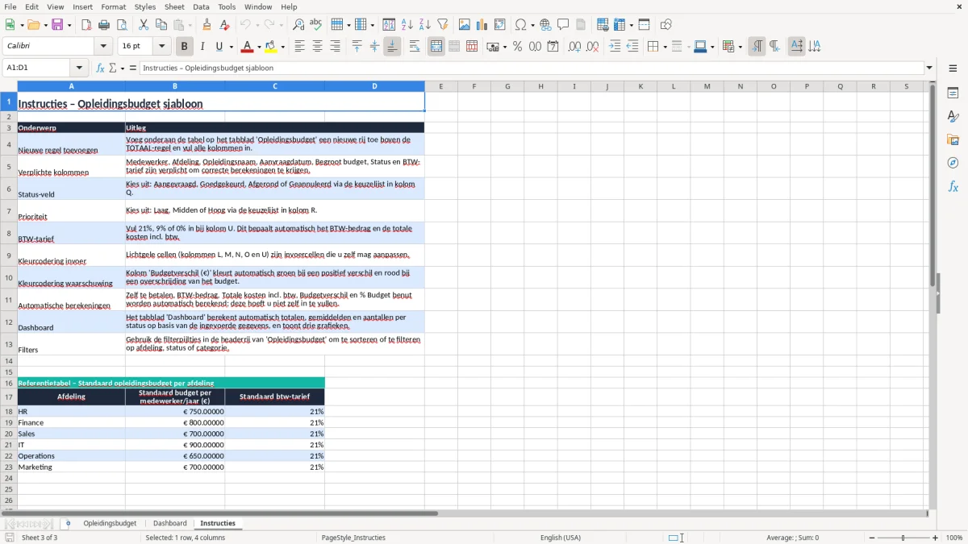Toggle Align Bottom button
This screenshot has width=968, height=544.
pyautogui.click(x=392, y=47)
